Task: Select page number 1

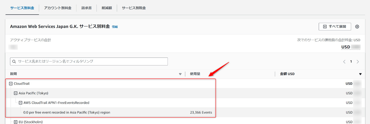Action: click(351, 61)
